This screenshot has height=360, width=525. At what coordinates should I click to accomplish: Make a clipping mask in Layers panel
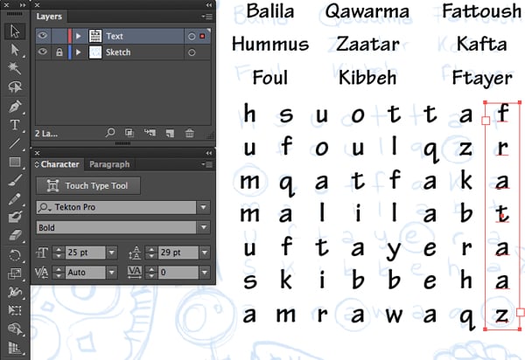click(129, 133)
